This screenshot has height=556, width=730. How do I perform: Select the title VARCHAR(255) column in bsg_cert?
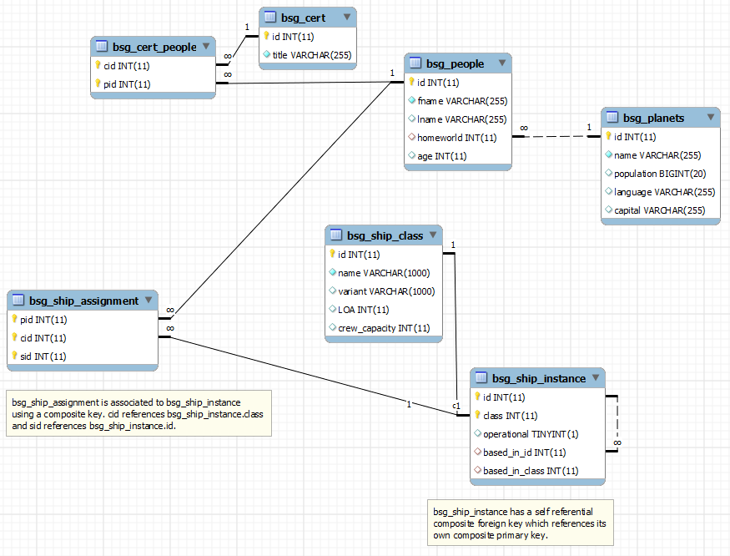coord(308,55)
